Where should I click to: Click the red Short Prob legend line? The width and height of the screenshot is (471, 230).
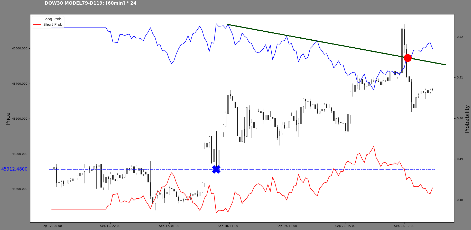tap(37, 25)
